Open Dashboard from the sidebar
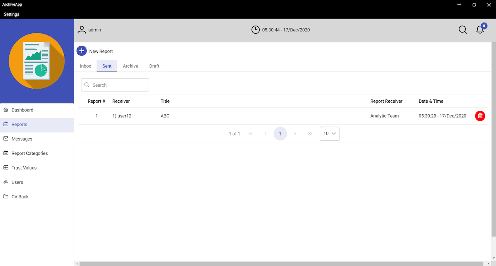The image size is (496, 266). point(22,110)
